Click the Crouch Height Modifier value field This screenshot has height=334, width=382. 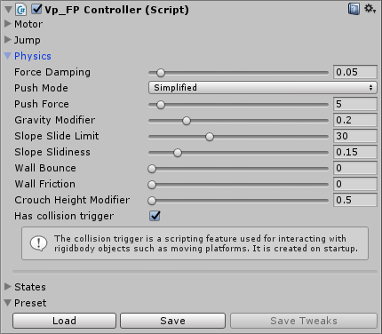click(x=355, y=200)
